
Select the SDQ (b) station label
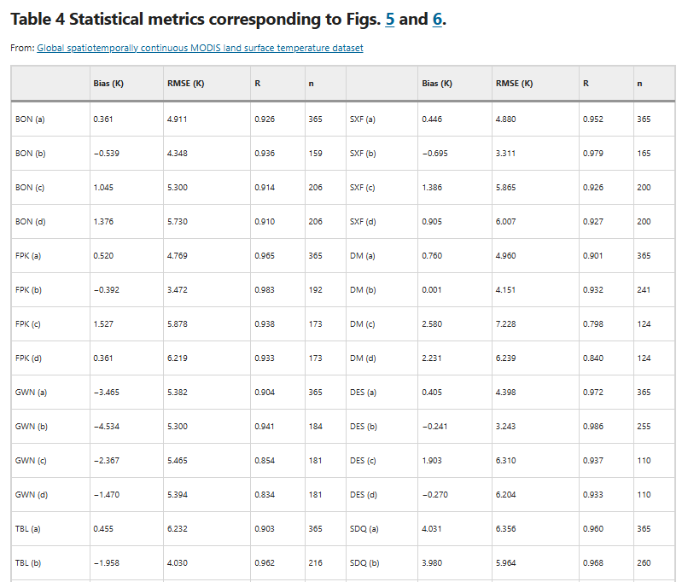(x=364, y=563)
